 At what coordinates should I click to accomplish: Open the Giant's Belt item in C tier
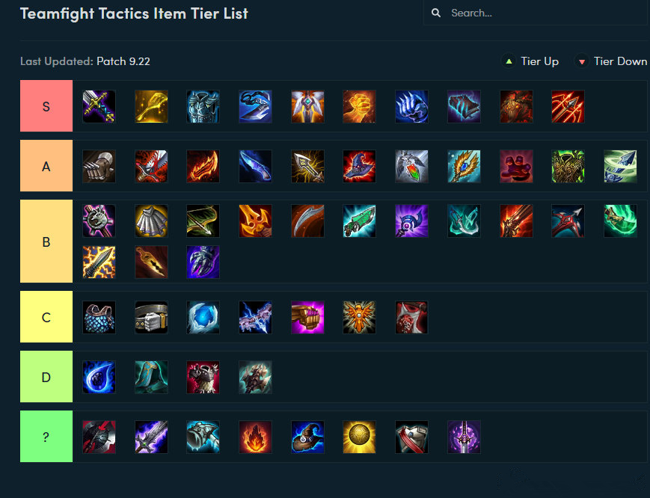point(151,318)
